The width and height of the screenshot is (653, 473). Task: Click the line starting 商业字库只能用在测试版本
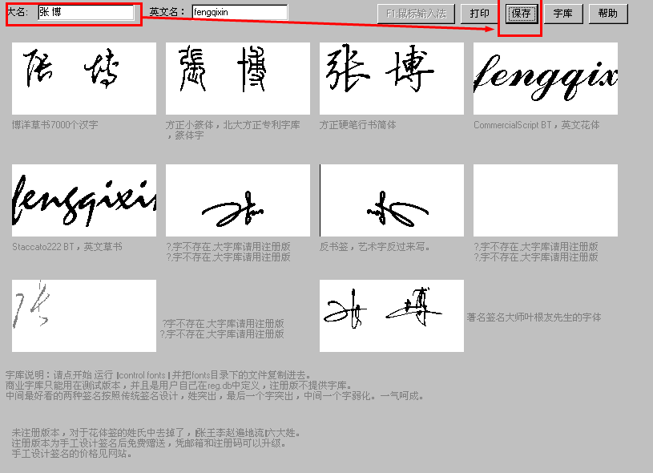[x=179, y=385]
